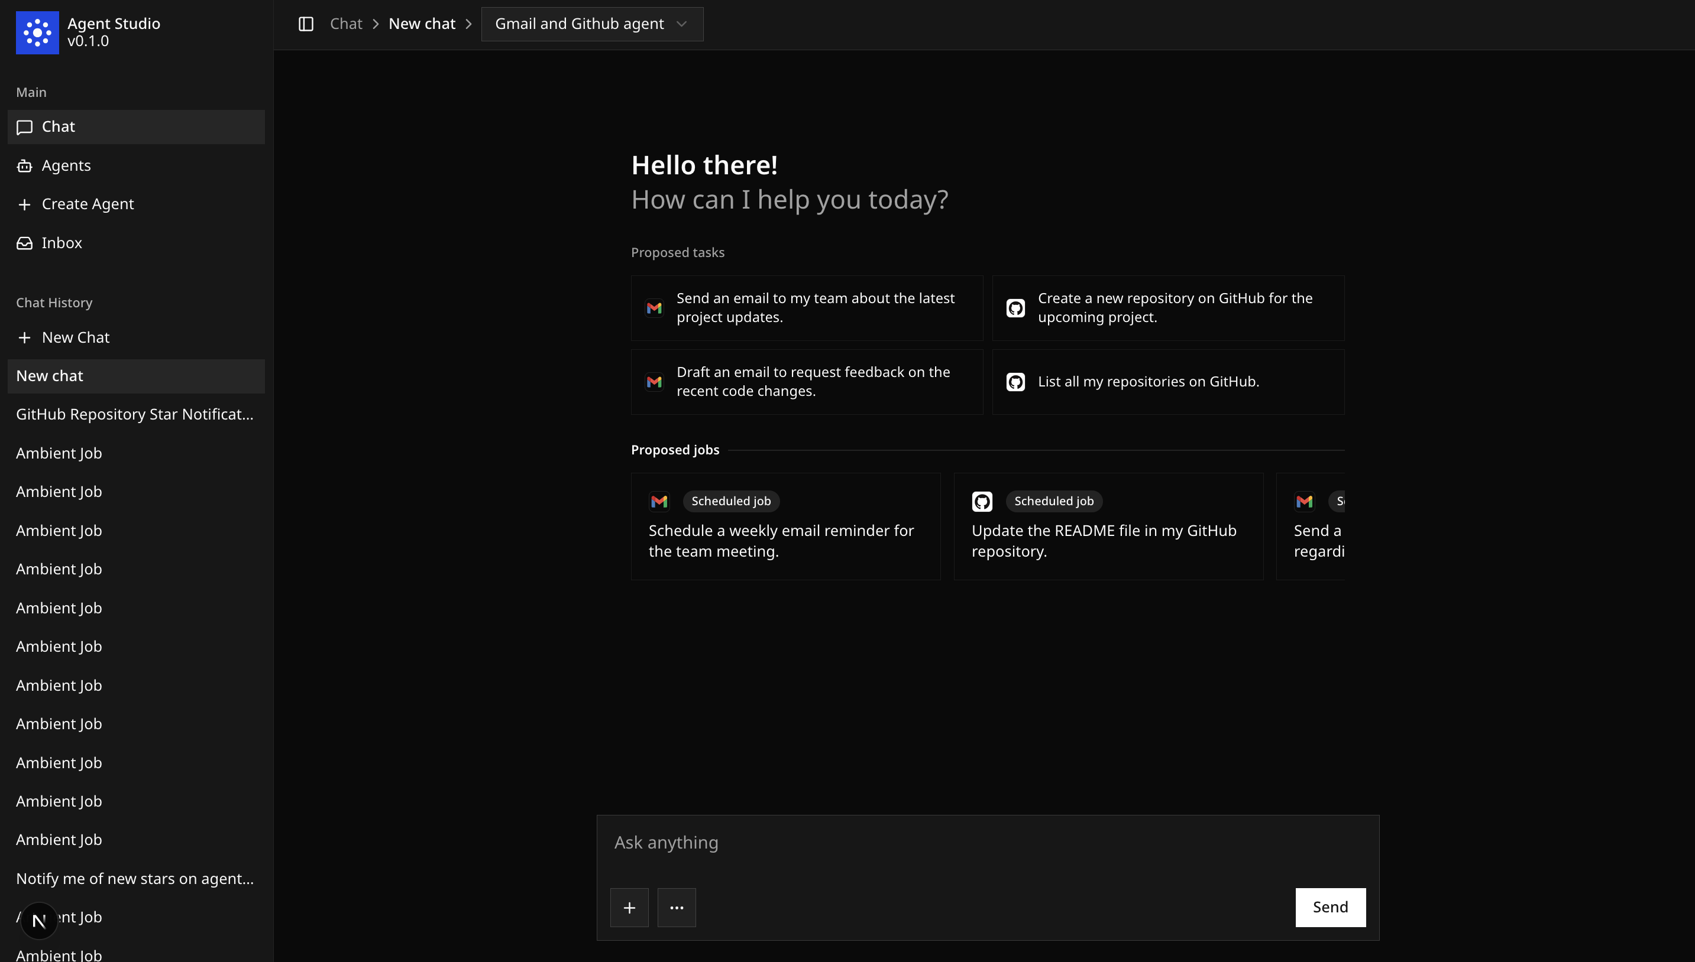
Task: Open GitHub Repository Star Notification chat
Action: tap(135, 414)
